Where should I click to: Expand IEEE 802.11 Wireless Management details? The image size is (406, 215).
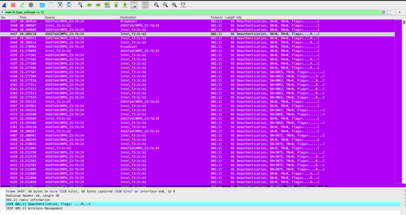pyautogui.click(x=3, y=208)
